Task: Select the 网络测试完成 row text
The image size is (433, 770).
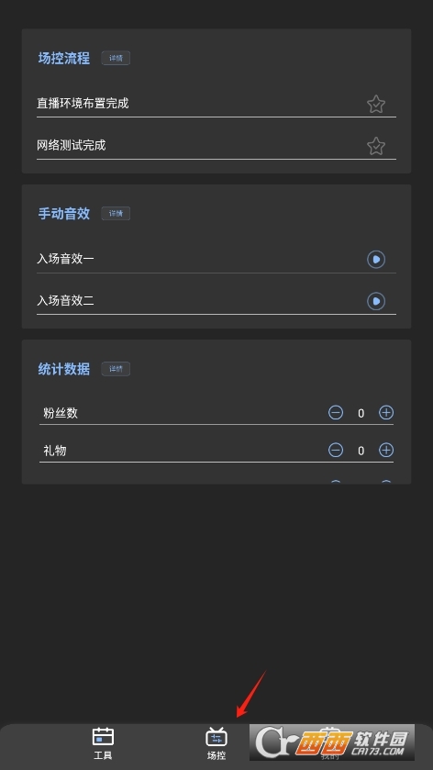Action: pyautogui.click(x=72, y=145)
